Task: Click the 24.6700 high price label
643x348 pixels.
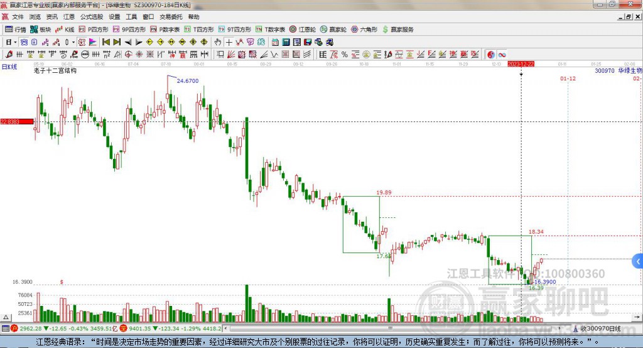Action: pyautogui.click(x=187, y=81)
